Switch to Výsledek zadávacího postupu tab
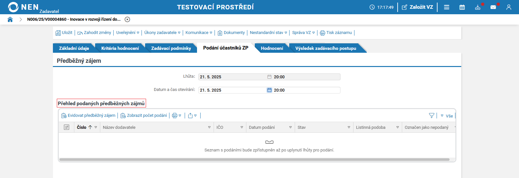 click(x=326, y=48)
